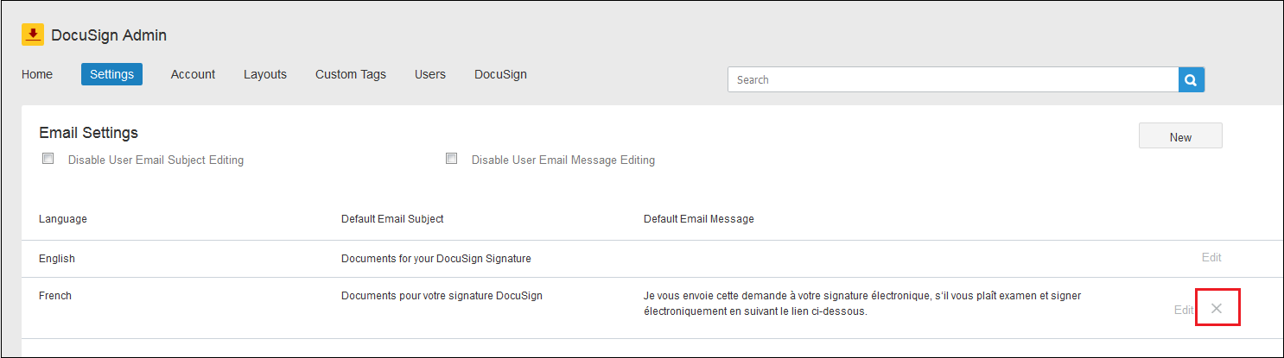Open the Custom Tags tab
1284x358 pixels.
click(x=350, y=74)
